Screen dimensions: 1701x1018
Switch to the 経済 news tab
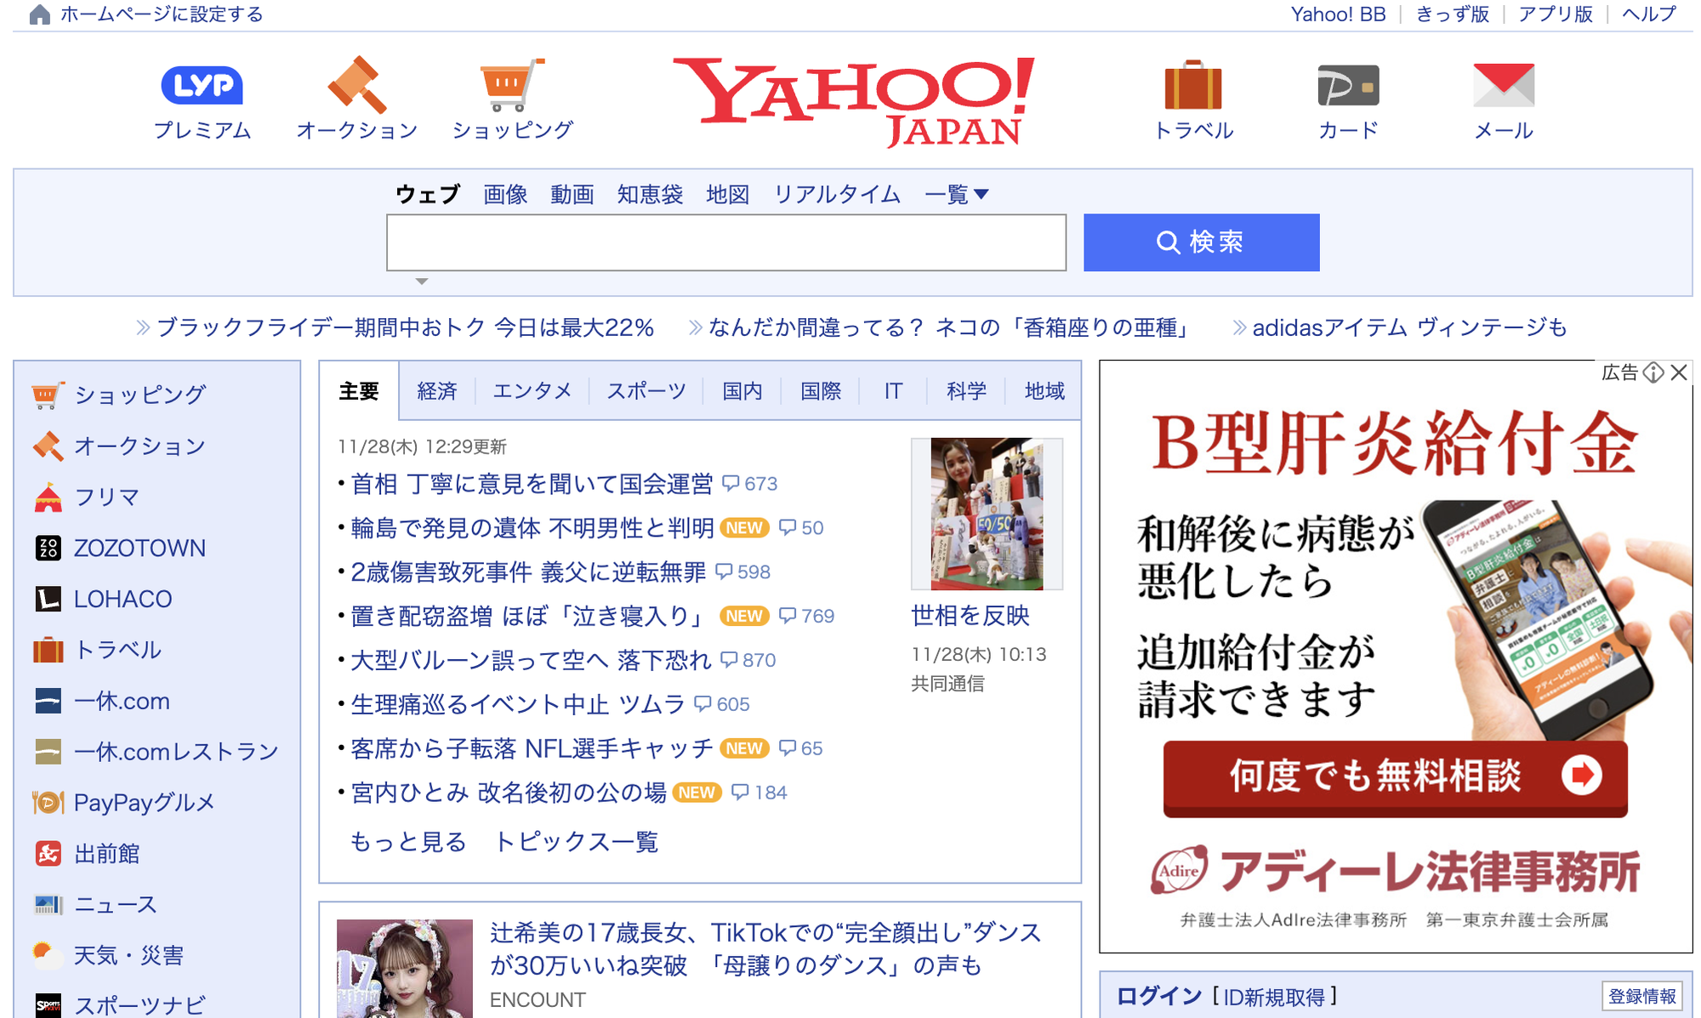[437, 391]
